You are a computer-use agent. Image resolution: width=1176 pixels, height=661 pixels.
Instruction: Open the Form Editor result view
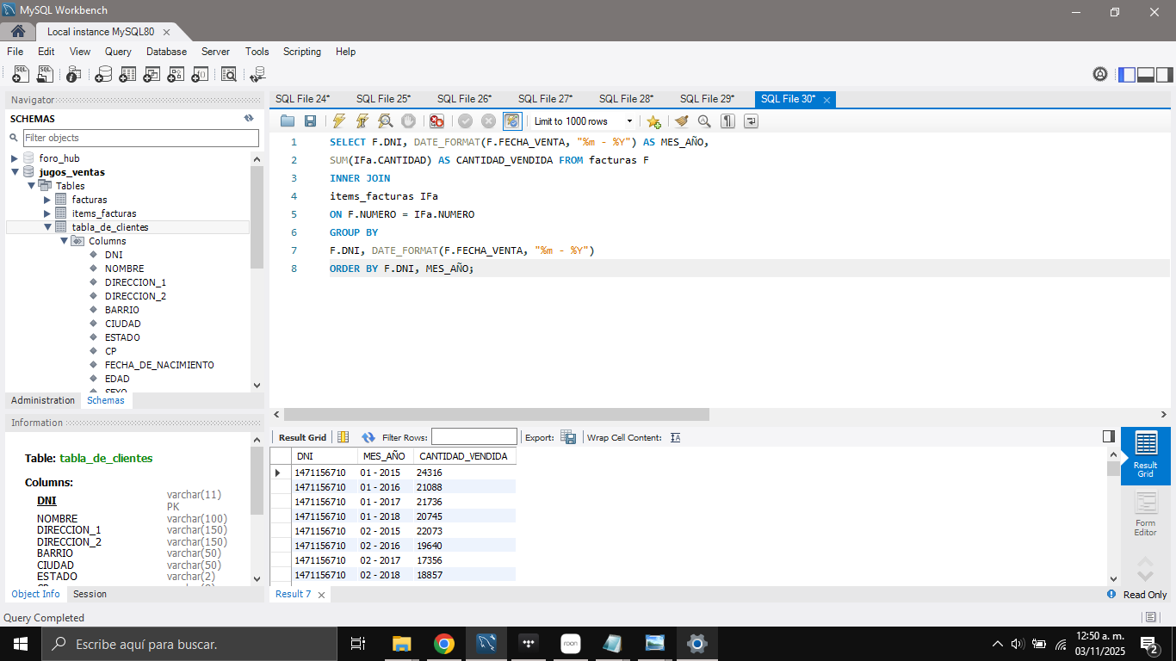click(1145, 515)
